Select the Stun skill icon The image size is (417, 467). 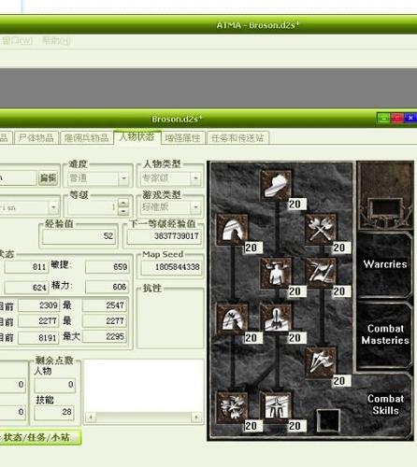[276, 273]
